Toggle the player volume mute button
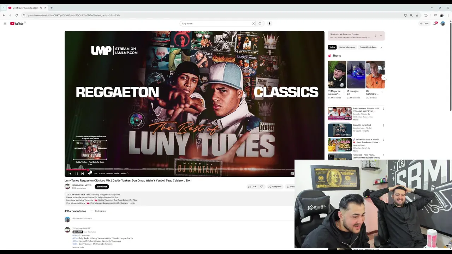The width and height of the screenshot is (452, 254). [x=89, y=174]
